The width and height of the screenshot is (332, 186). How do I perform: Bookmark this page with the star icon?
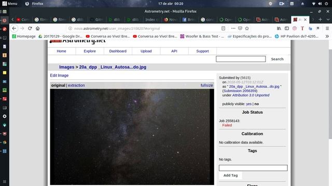pyautogui.click(x=247, y=28)
